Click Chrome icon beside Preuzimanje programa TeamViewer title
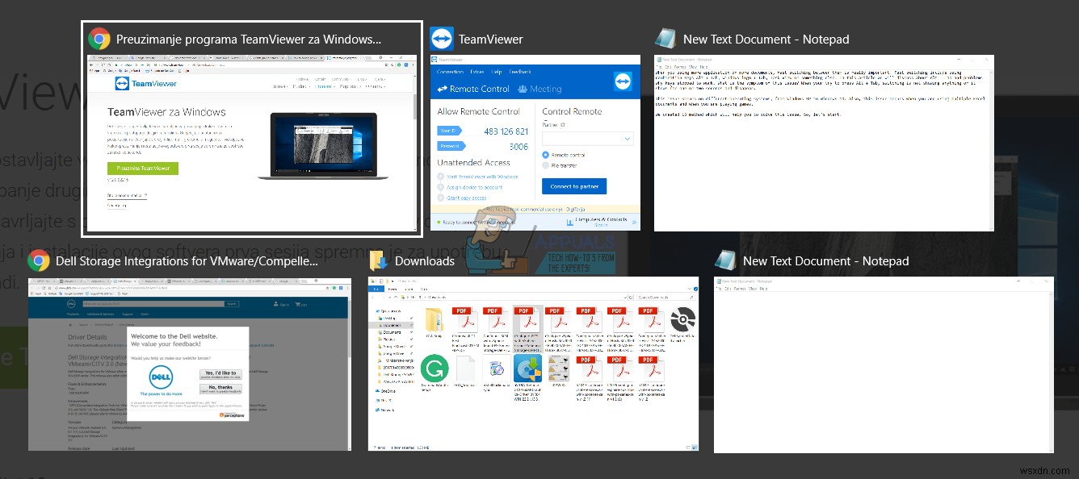This screenshot has height=479, width=1079. 99,39
